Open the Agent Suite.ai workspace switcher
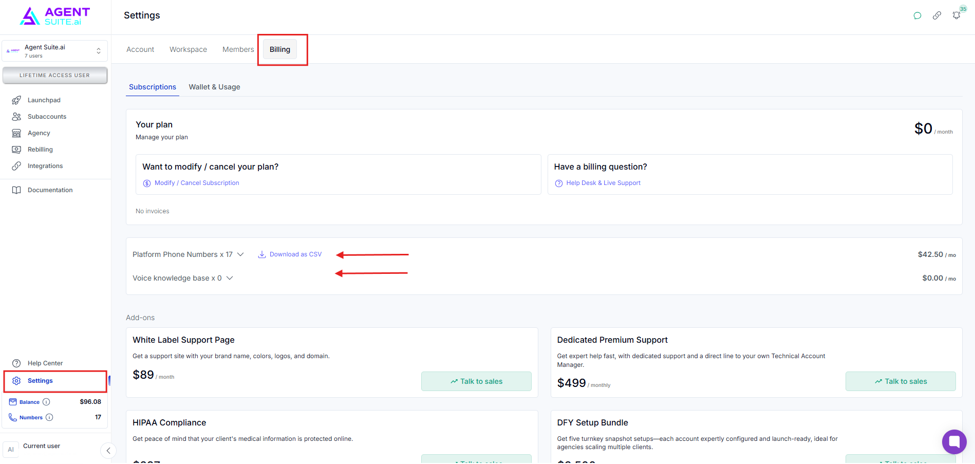 (55, 51)
